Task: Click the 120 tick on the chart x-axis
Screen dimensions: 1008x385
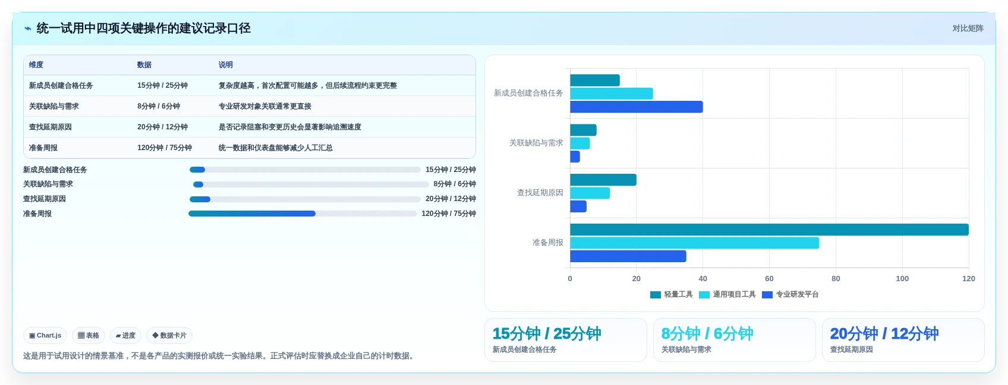Action: [x=969, y=279]
